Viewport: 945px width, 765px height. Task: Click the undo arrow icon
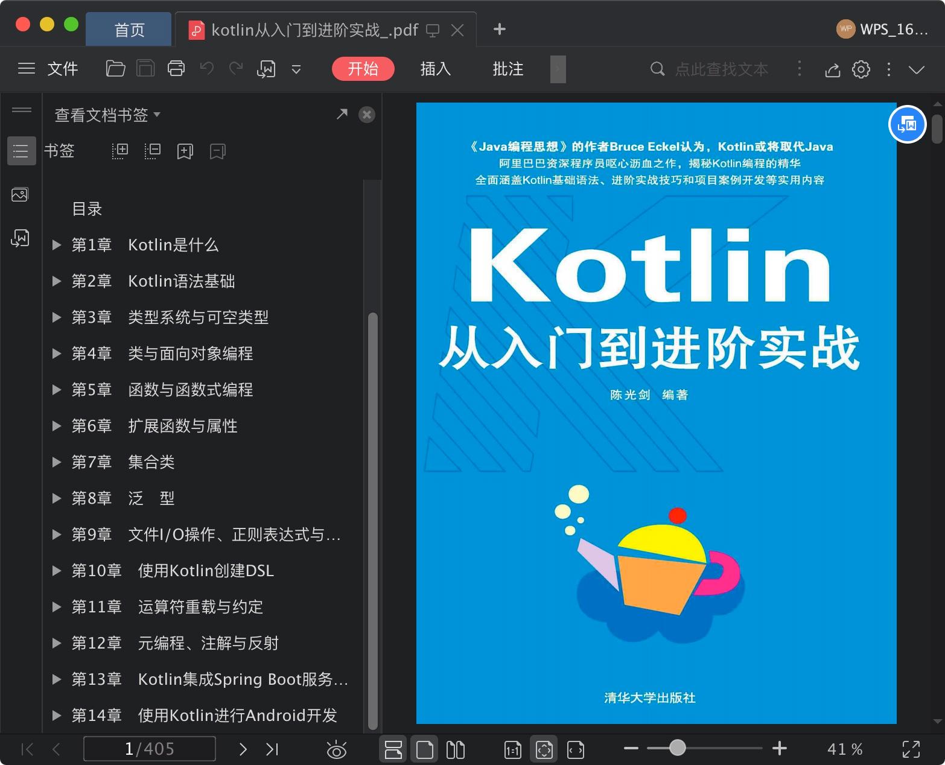[207, 69]
